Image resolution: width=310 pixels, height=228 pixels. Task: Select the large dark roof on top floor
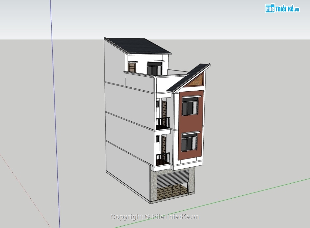(139, 46)
